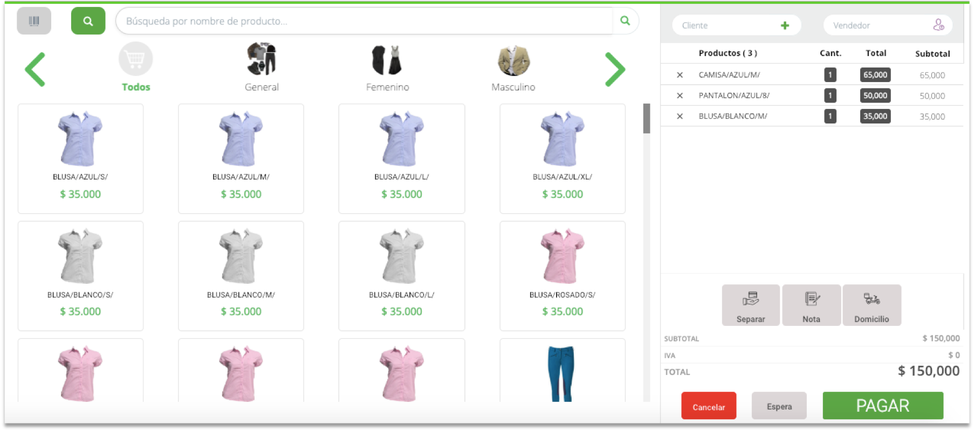Add a new client with plus icon

point(785,25)
